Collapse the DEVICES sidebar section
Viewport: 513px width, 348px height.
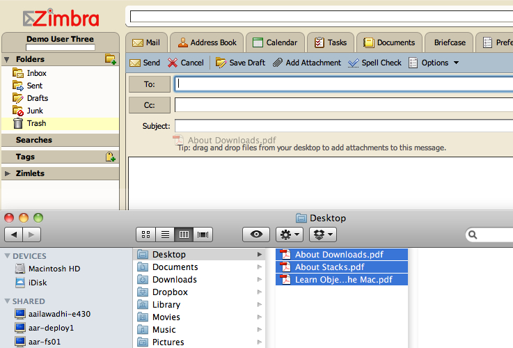pos(7,255)
